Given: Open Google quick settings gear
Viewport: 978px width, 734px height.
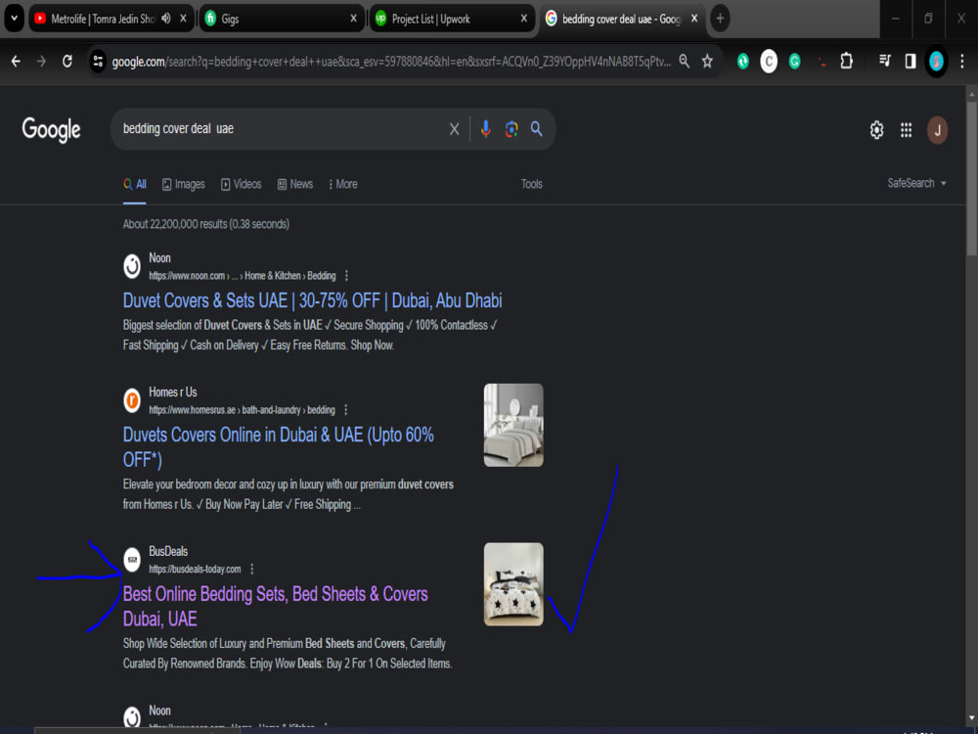Looking at the screenshot, I should pyautogui.click(x=876, y=130).
